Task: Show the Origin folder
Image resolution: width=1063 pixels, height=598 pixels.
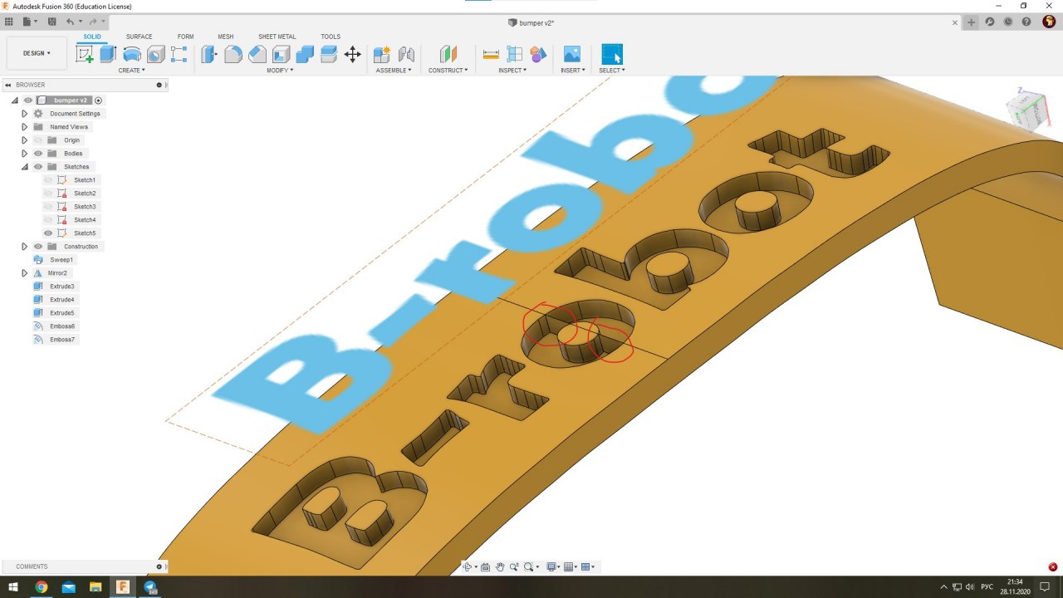Action: click(x=38, y=140)
